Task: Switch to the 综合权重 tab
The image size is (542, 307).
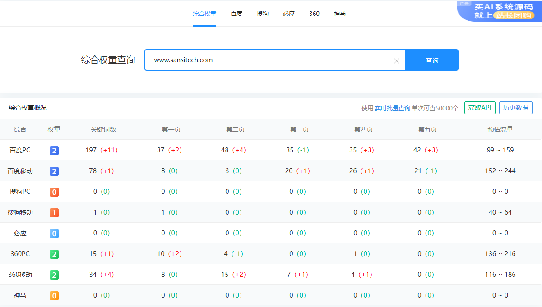Action: coord(204,14)
